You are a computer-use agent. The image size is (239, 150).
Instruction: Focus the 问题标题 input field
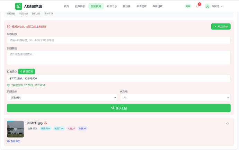[x=119, y=40]
